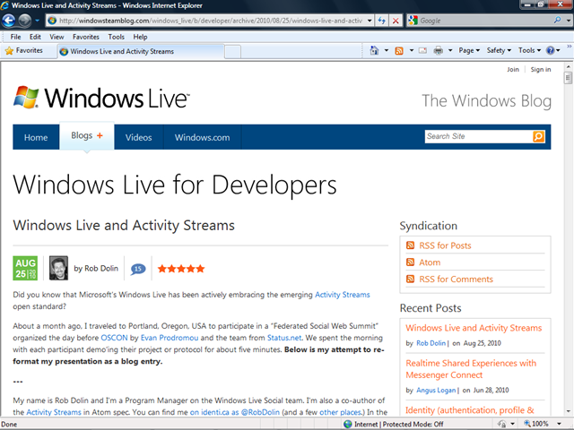This screenshot has width=574, height=430.
Task: Open Angus Logan author link
Action: (436, 391)
